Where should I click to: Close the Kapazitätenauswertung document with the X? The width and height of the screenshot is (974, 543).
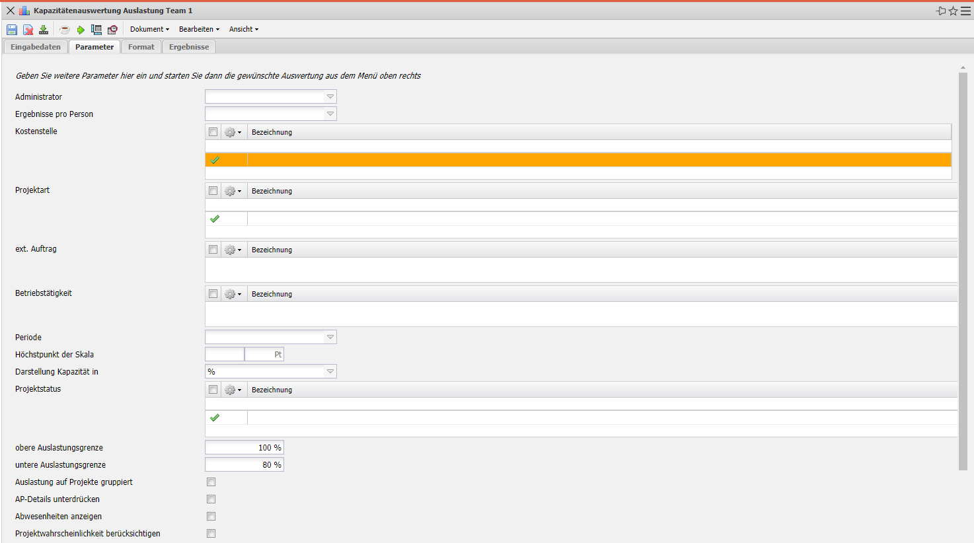tap(11, 11)
